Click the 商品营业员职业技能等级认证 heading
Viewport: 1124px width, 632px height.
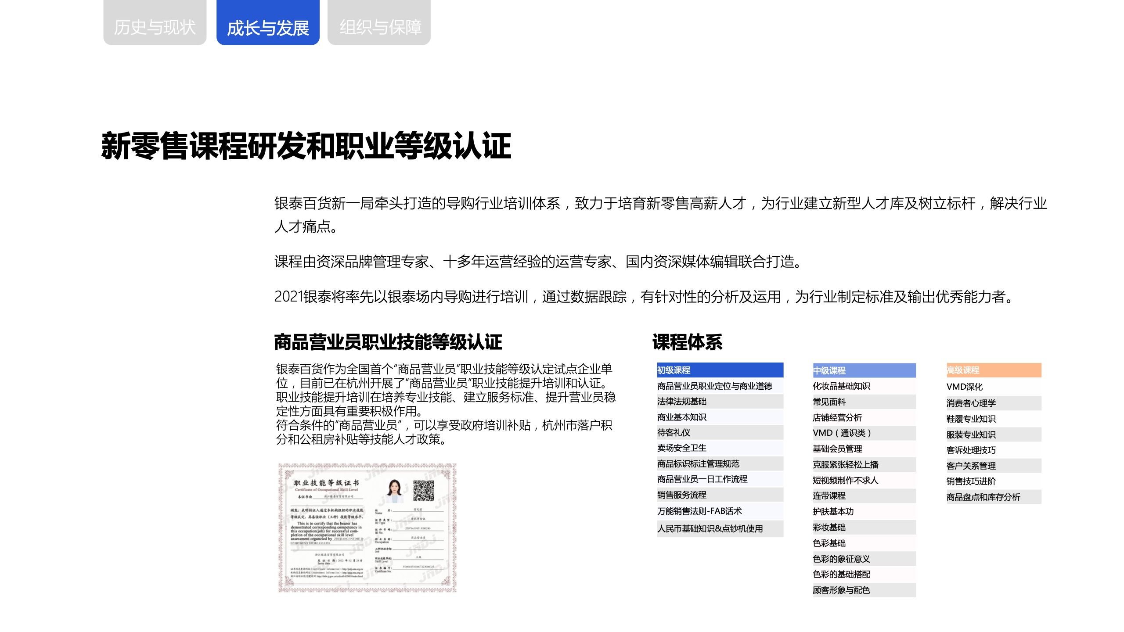[x=388, y=342]
